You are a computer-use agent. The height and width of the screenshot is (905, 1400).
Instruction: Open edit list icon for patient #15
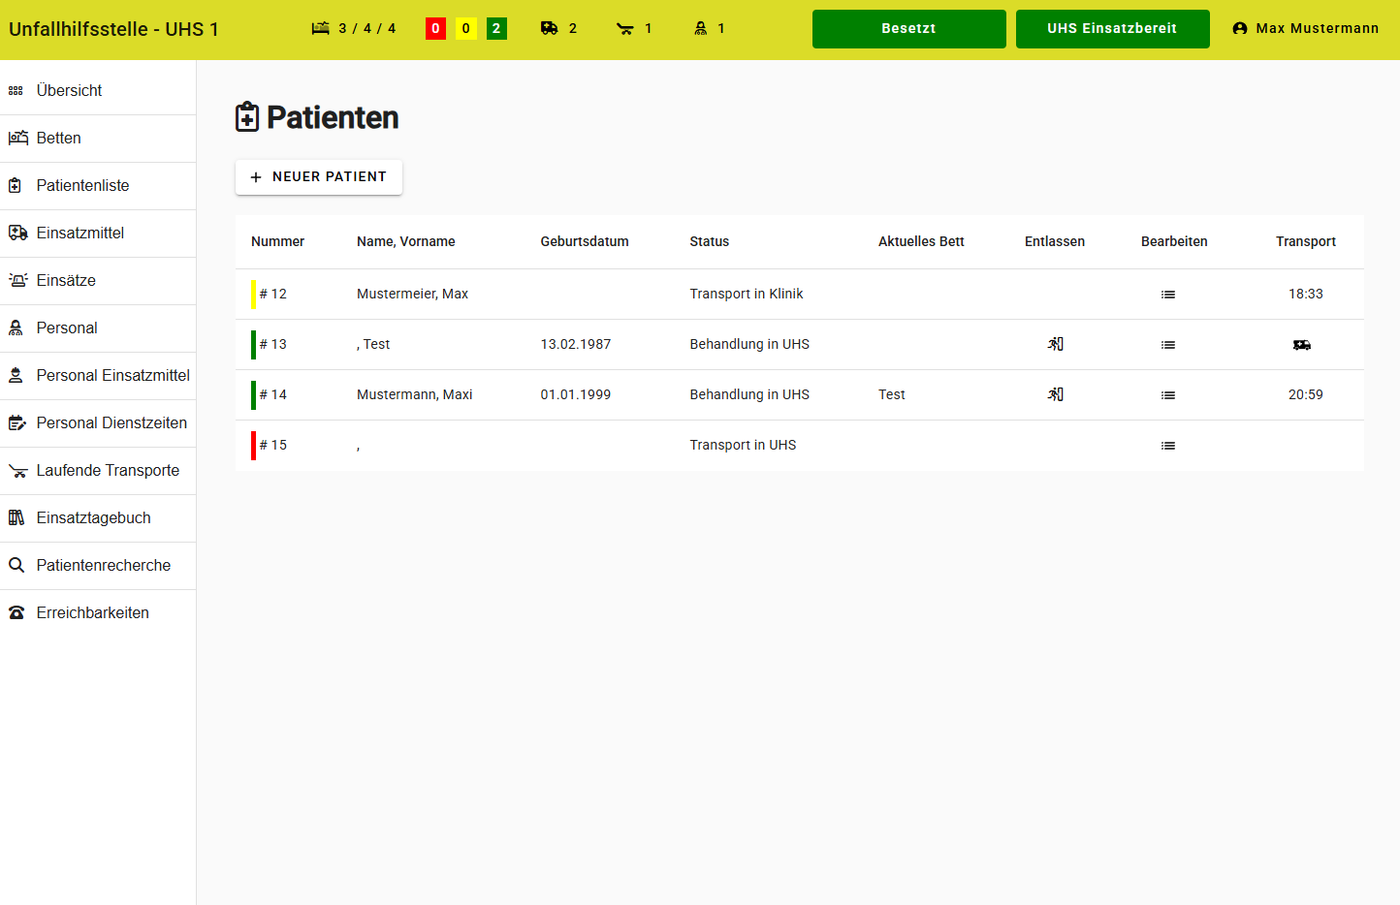point(1167,446)
